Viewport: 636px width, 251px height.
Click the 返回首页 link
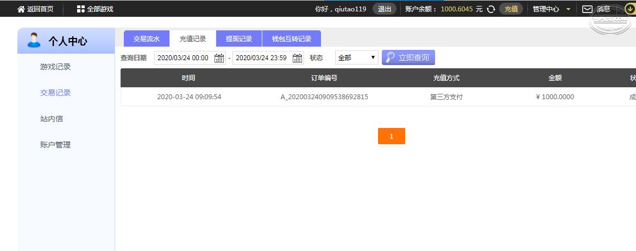coord(40,9)
